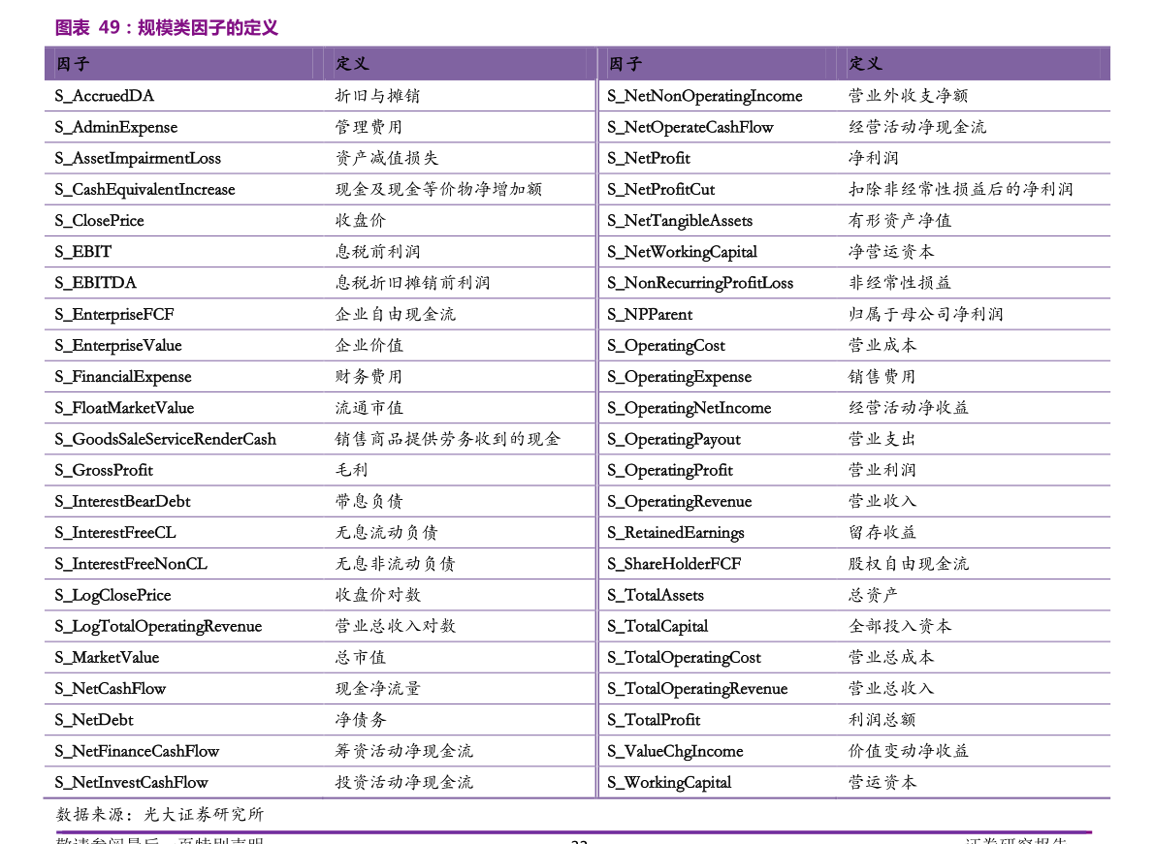
Task: Click the title "图表 49：规模类因子的定义"
Action: (x=166, y=27)
